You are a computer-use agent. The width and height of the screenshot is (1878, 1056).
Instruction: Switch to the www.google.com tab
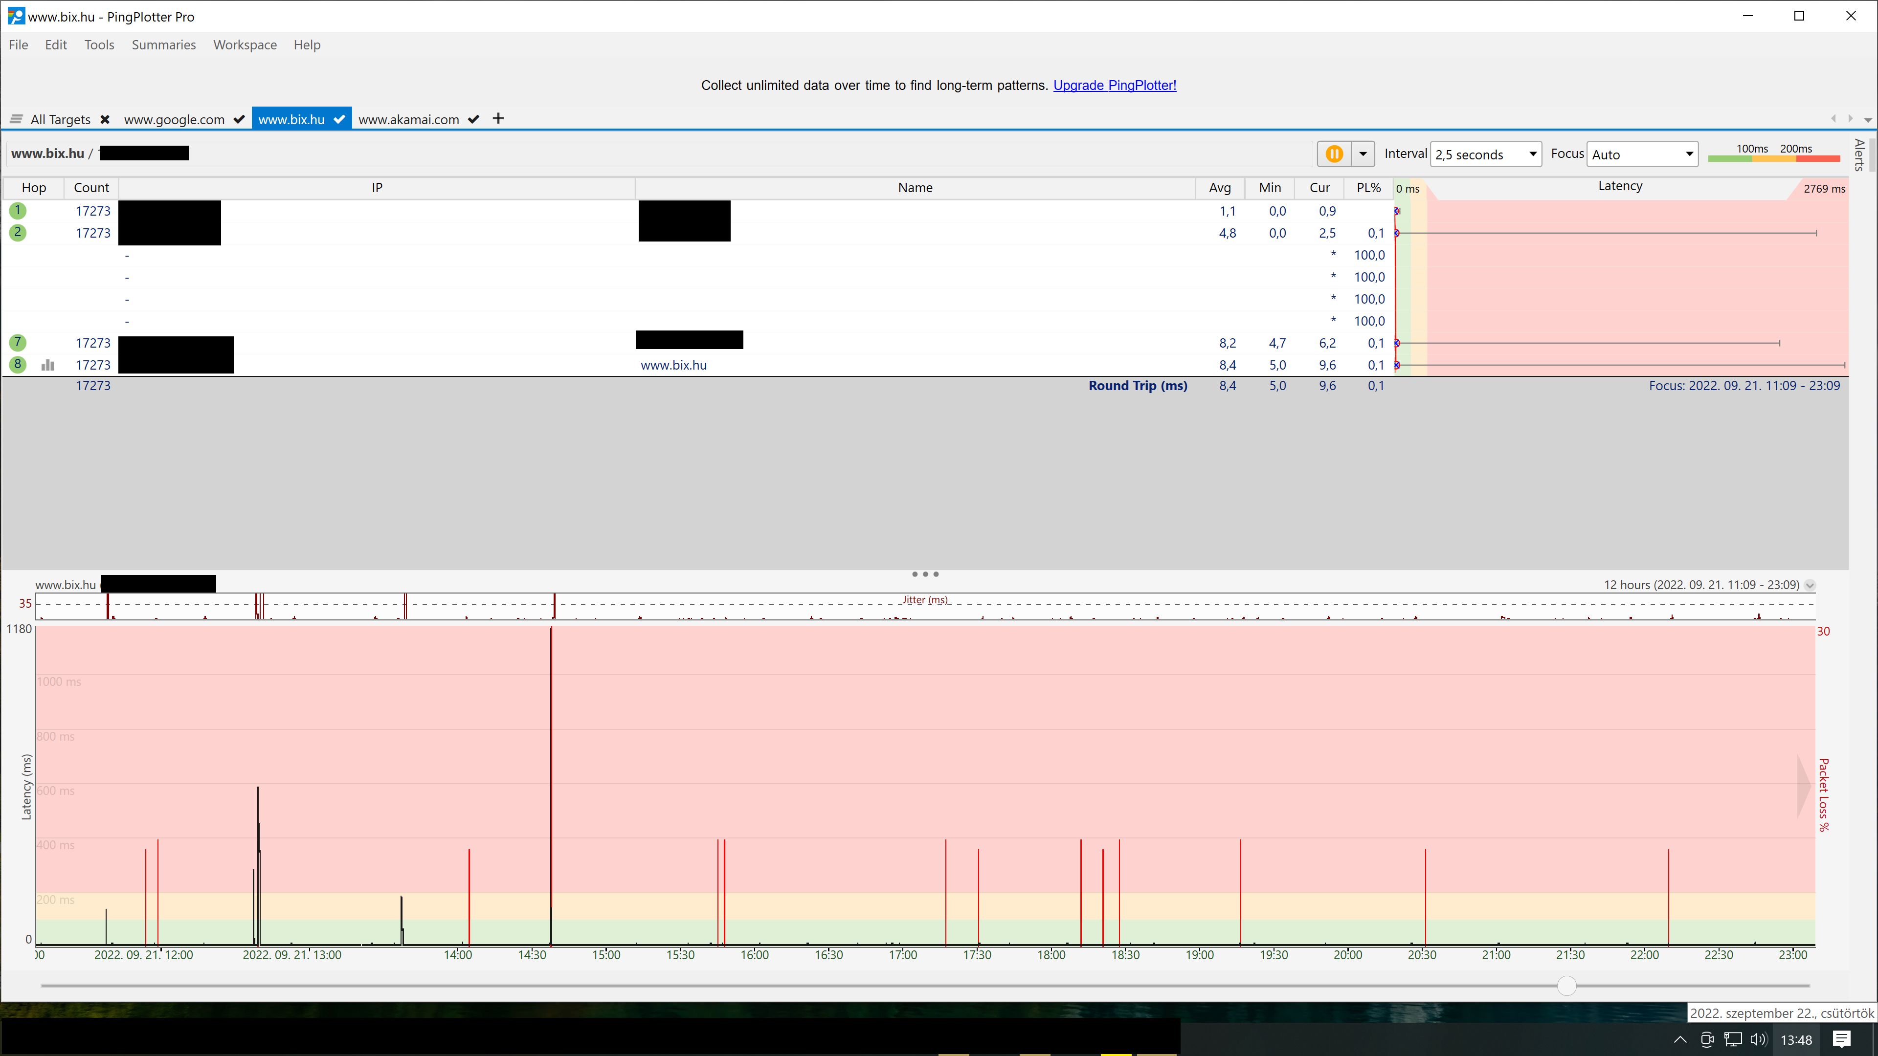click(x=174, y=119)
